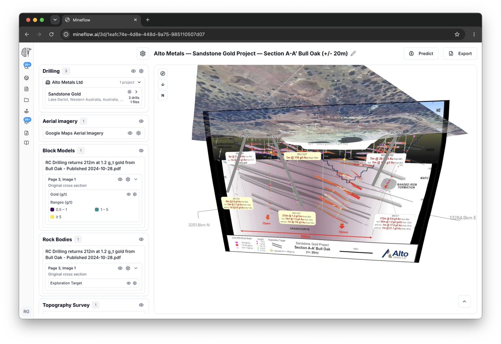The width and height of the screenshot is (501, 344).
Task: Open Exploration Target settings gear
Action: pyautogui.click(x=135, y=283)
